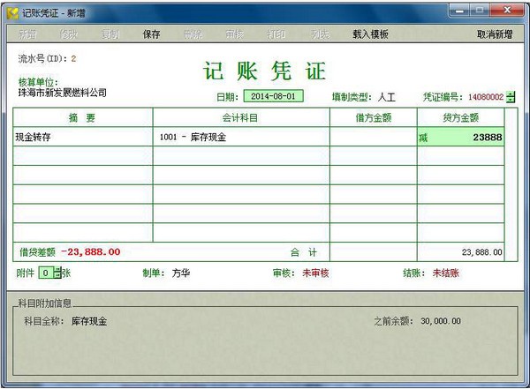Click the 打印 toolbar item
The height and width of the screenshot is (389, 530).
pyautogui.click(x=276, y=34)
